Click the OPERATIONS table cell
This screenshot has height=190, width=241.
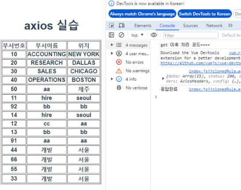tap(47, 80)
